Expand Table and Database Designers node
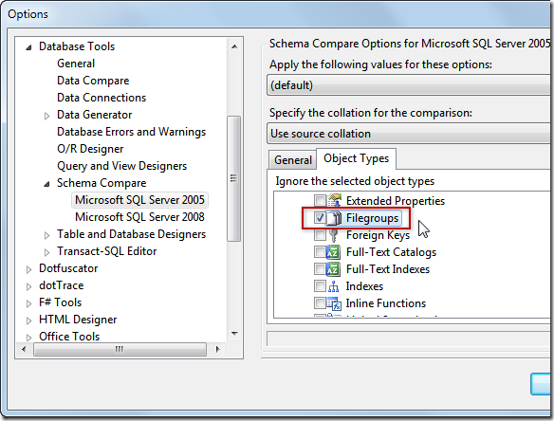 tap(46, 235)
